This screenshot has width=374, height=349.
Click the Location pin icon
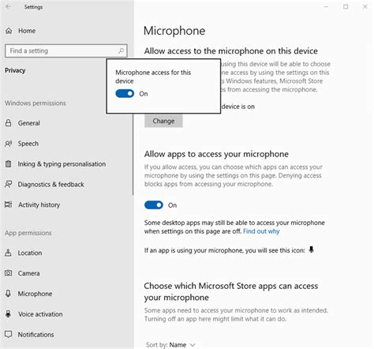point(8,253)
